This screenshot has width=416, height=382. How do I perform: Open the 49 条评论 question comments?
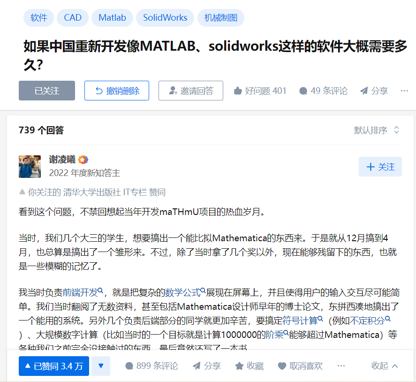[x=323, y=91]
